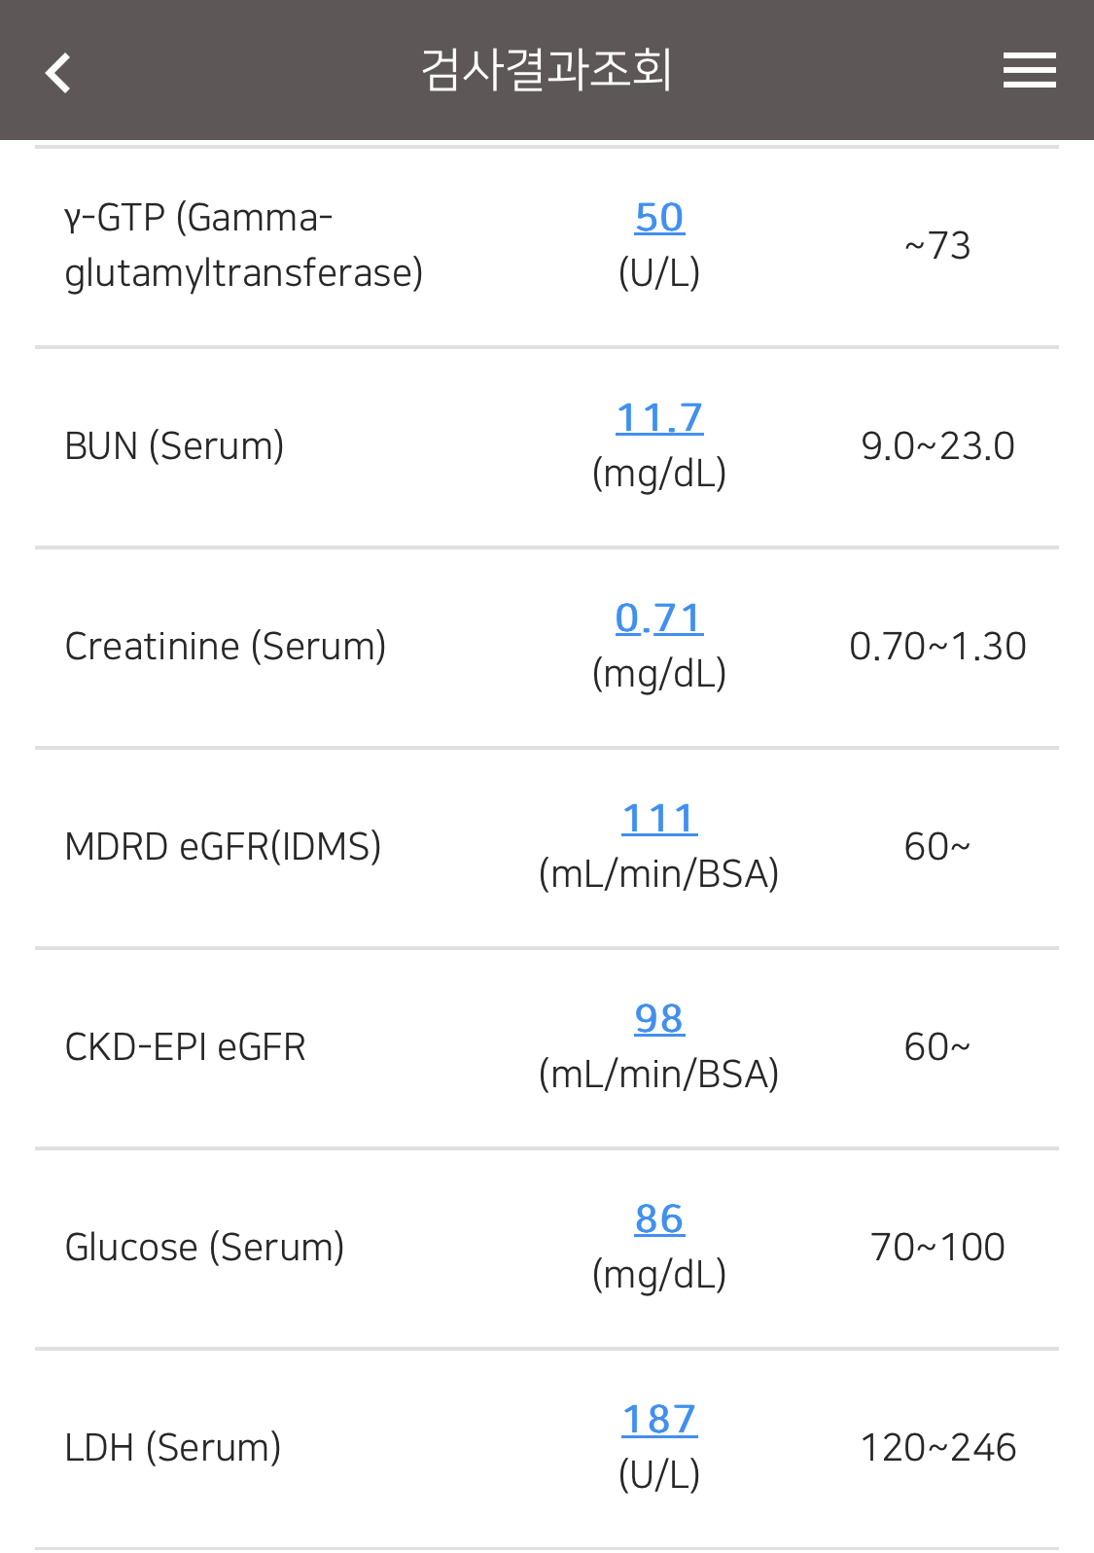This screenshot has width=1094, height=1553.
Task: Select the MDRD eGFR(IDMS) test name
Action: tap(223, 847)
